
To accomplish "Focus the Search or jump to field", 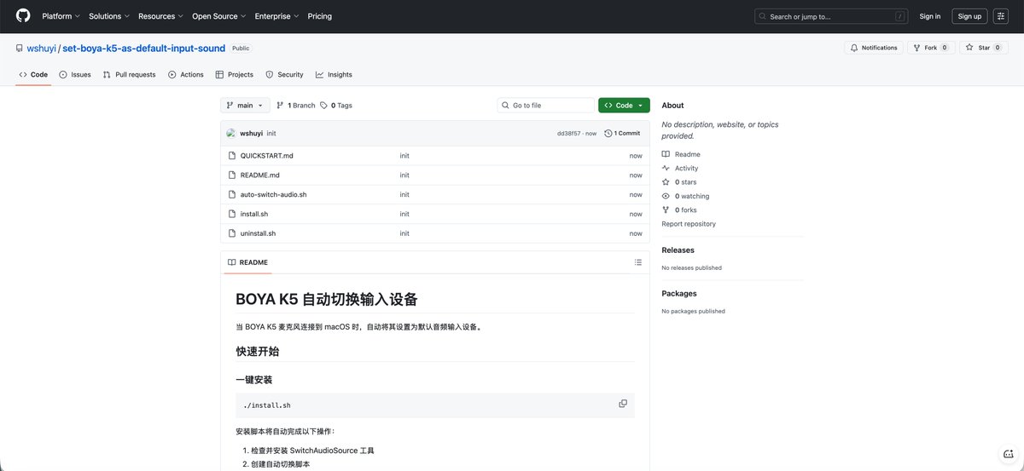I will tap(832, 16).
